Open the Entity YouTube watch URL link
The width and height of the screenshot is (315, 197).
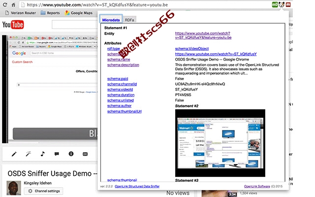pos(203,35)
